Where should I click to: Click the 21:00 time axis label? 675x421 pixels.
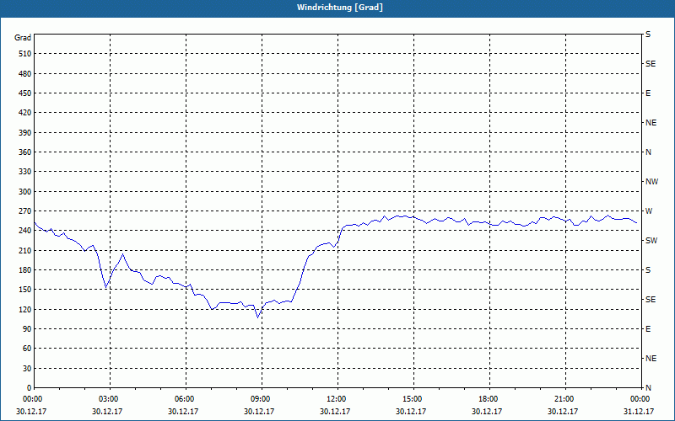pos(565,399)
